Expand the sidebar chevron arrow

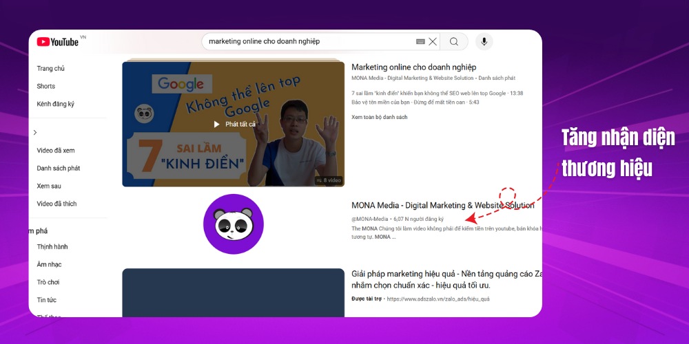[35, 133]
